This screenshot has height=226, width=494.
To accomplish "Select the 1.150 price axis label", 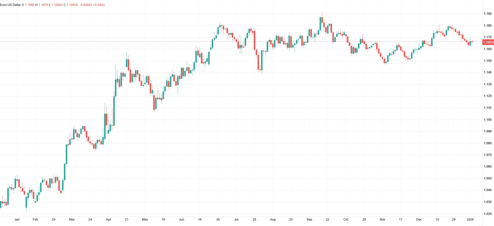I will (x=487, y=61).
